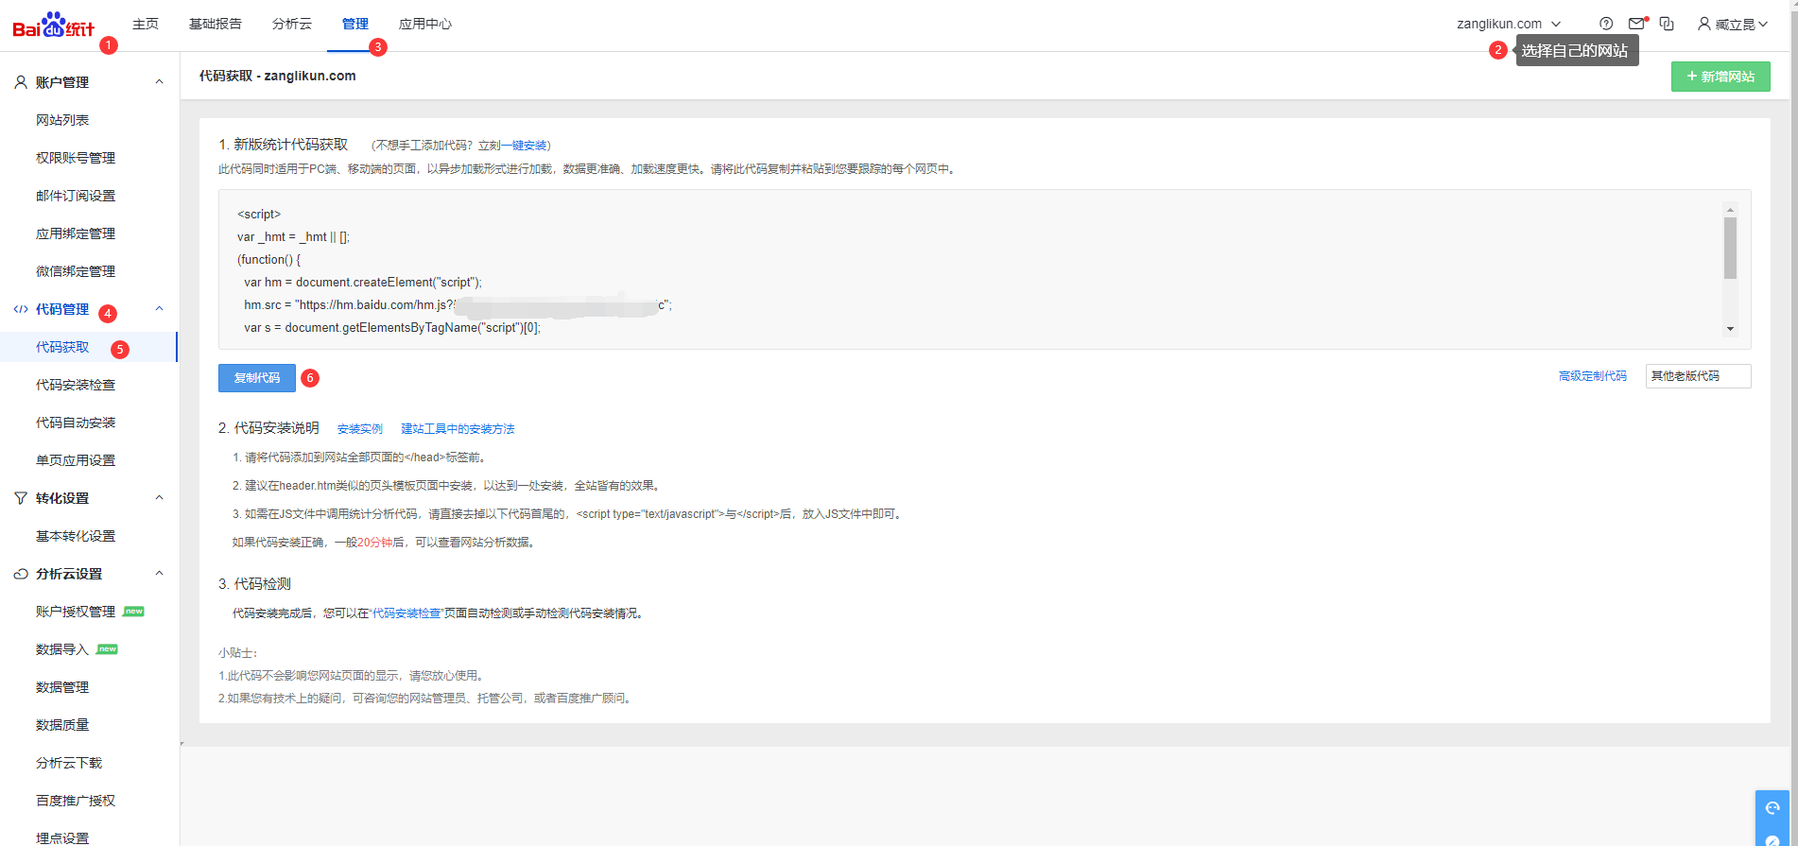The width and height of the screenshot is (1798, 846).
Task: Click the 转化设置 funnel icon
Action: (20, 498)
